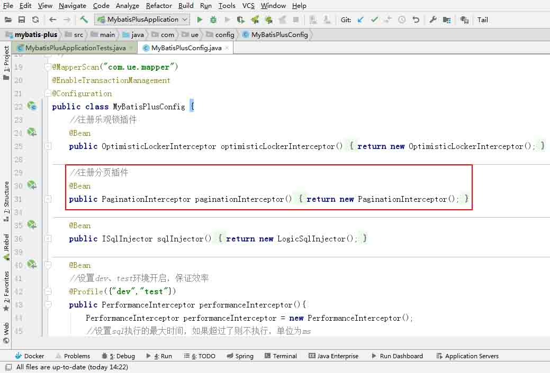
Task: Expand the folded paginationInterceptor method body
Action: 48,199
